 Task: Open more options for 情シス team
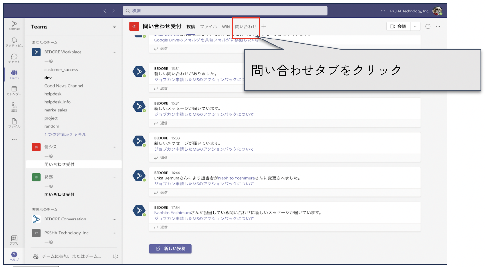point(115,147)
